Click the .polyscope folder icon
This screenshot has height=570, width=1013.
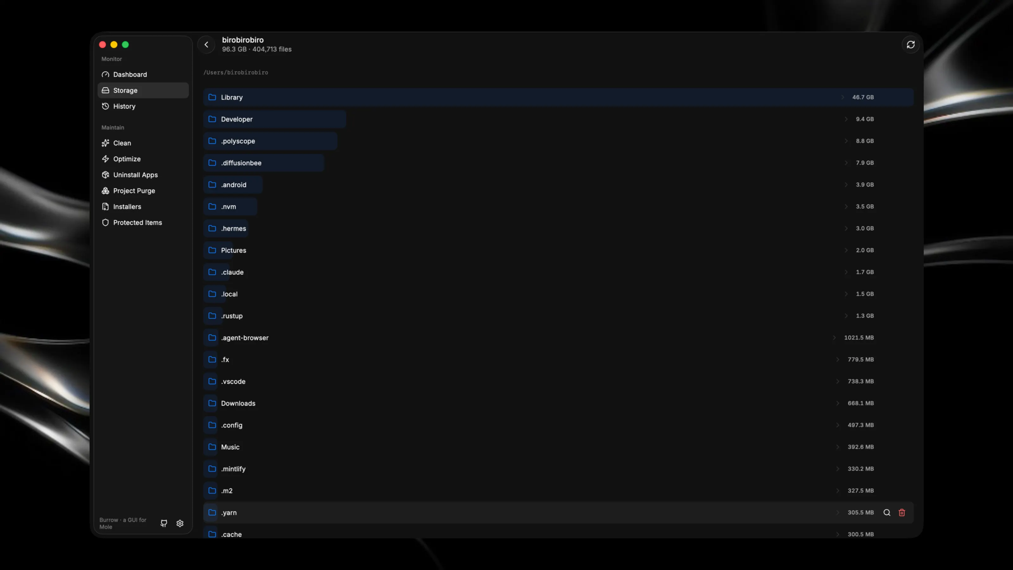pyautogui.click(x=212, y=141)
